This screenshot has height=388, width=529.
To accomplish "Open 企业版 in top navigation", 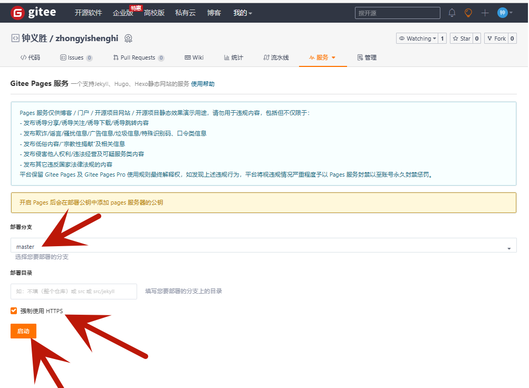I will [122, 13].
